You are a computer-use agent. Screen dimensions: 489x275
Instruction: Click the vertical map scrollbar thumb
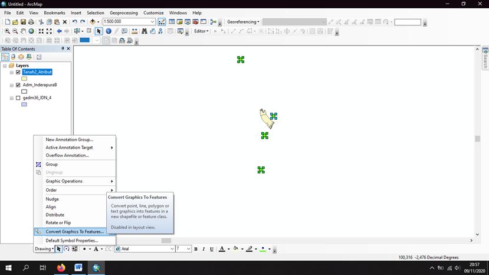[477, 139]
